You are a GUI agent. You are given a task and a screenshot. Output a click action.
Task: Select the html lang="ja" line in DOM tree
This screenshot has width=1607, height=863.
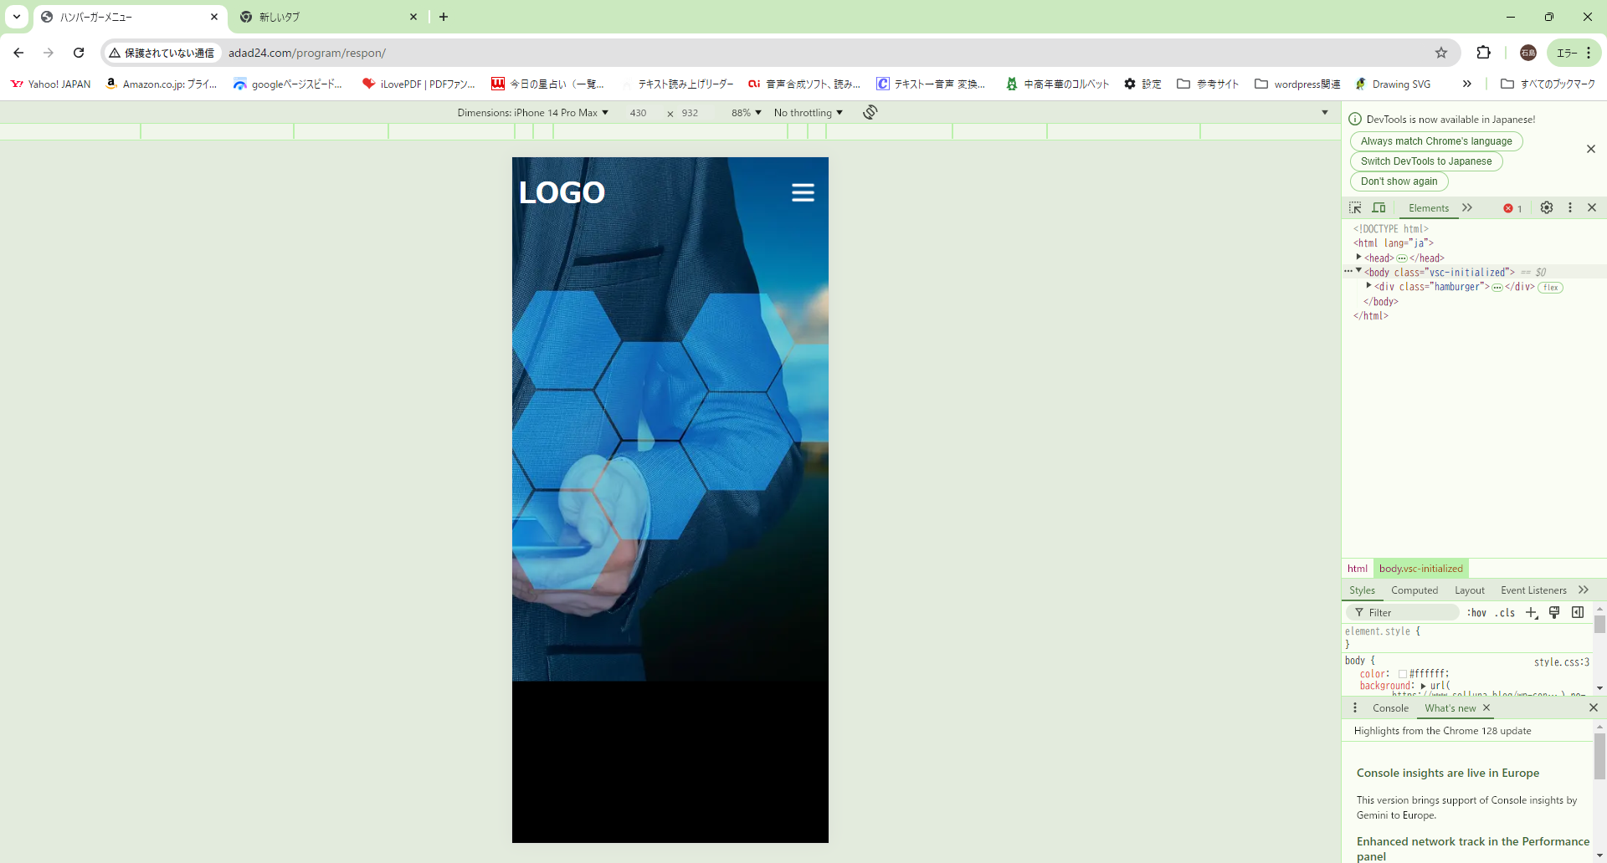[1394, 243]
